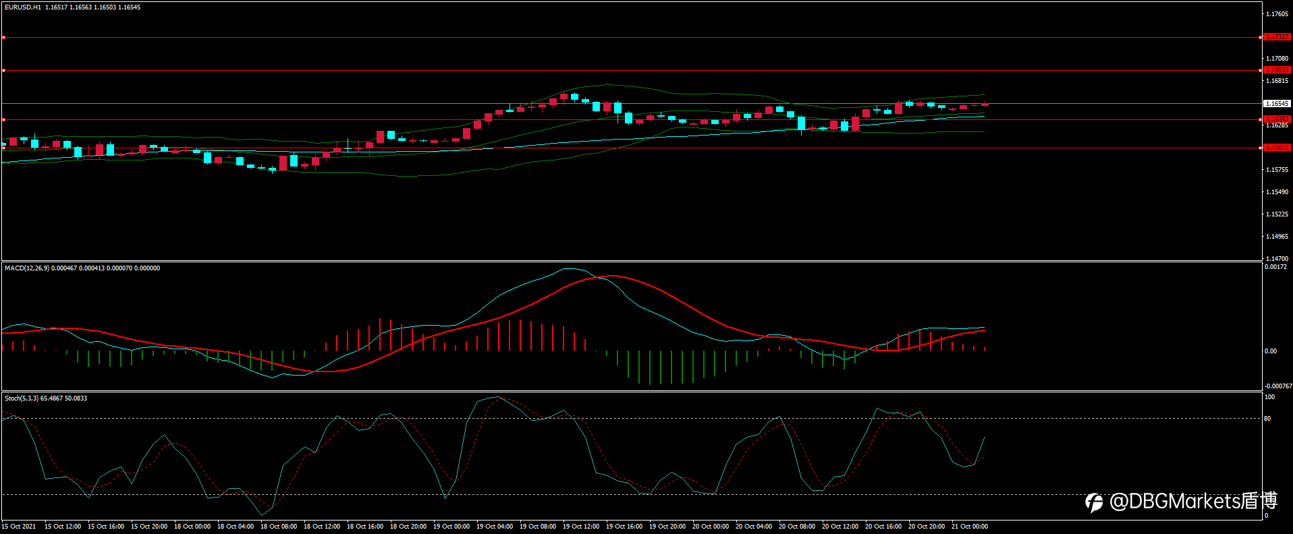Click the MACD scale value 0.00172
Image resolution: width=1293 pixels, height=534 pixels.
(x=1275, y=268)
